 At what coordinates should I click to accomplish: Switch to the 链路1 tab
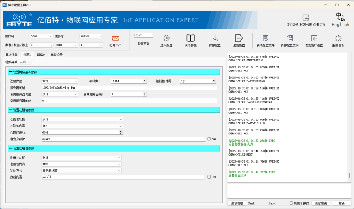tap(27, 55)
